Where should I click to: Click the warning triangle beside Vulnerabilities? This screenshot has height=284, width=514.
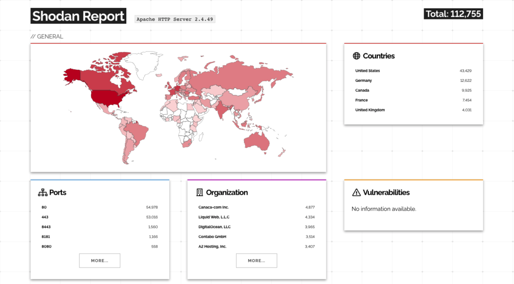[356, 193]
